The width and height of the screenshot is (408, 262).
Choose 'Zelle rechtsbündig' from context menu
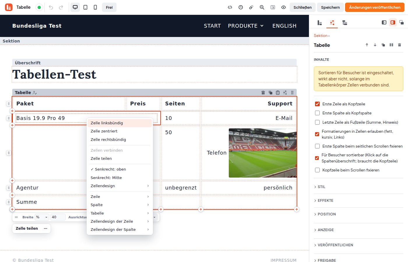tap(120, 140)
